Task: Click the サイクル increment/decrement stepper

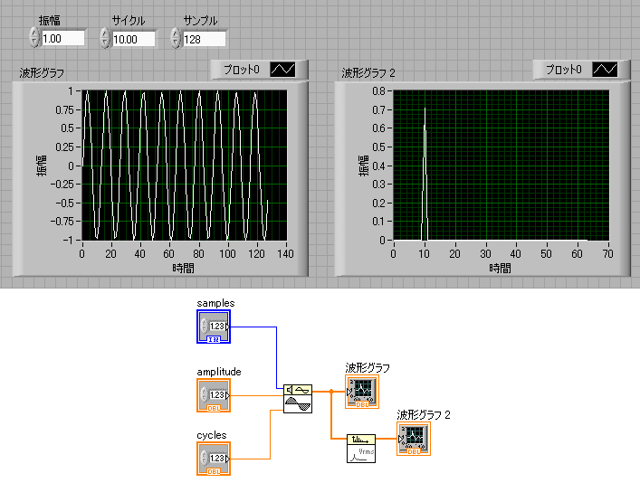Action: (x=105, y=38)
